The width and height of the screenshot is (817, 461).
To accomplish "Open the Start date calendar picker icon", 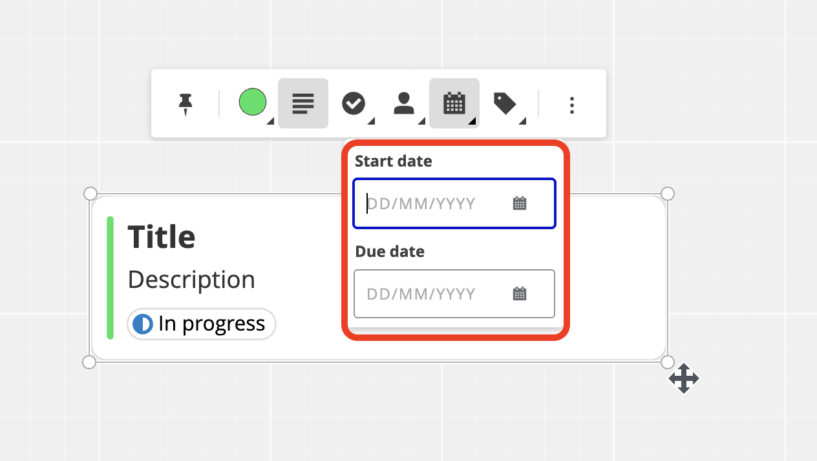I will [x=520, y=204].
